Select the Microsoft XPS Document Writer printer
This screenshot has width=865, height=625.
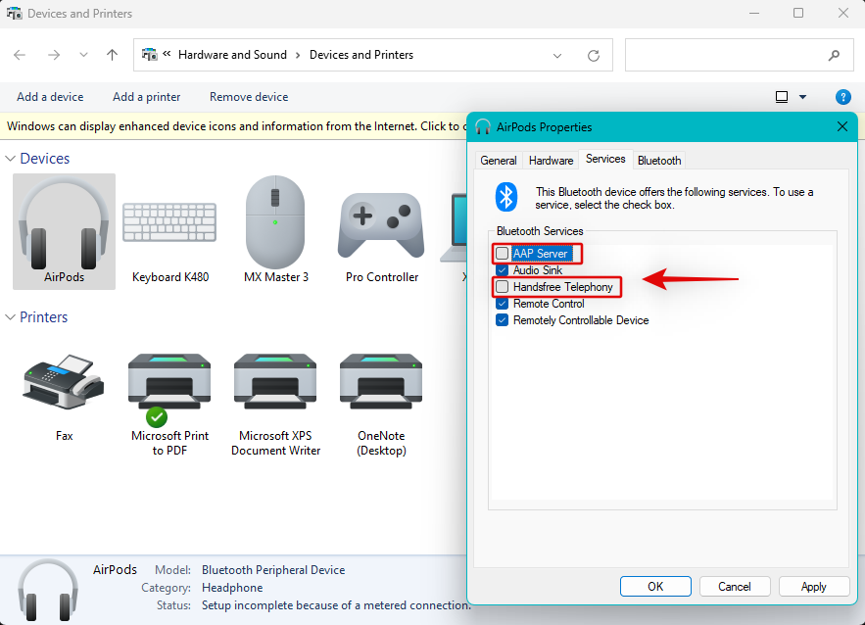(x=275, y=405)
